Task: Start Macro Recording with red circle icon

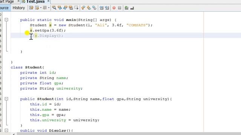Action: coord(114,8)
